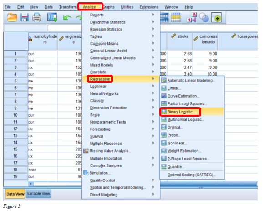Open the Window menu
The height and width of the screenshot is (211, 264).
click(172, 7)
